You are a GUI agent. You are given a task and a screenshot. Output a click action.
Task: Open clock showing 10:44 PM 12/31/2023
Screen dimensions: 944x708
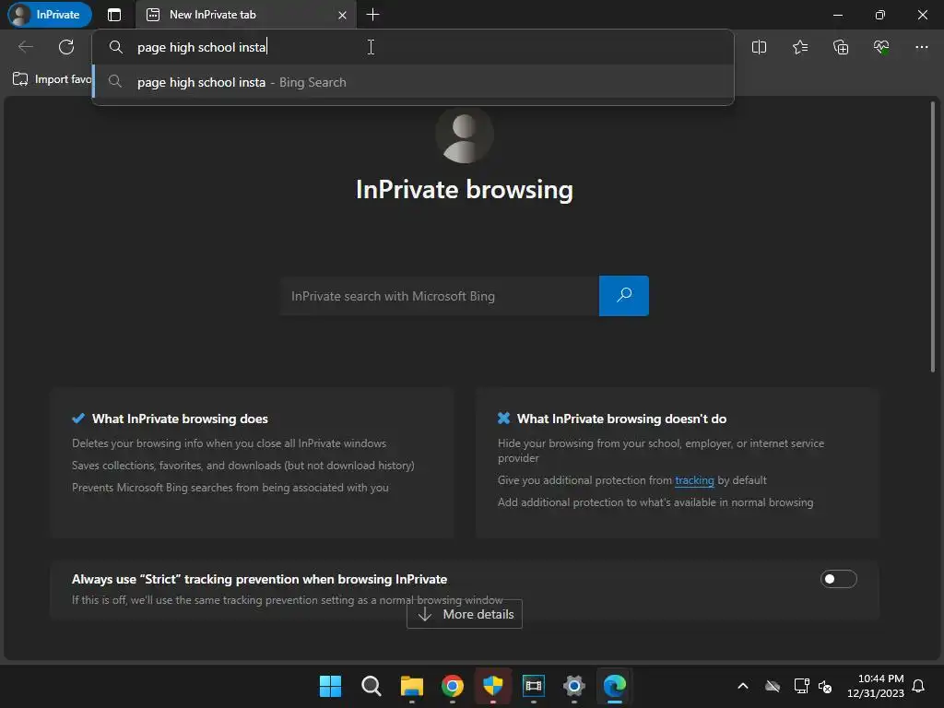(875, 686)
